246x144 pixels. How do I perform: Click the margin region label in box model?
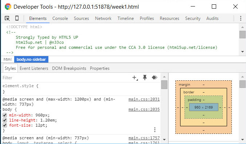(x=184, y=85)
